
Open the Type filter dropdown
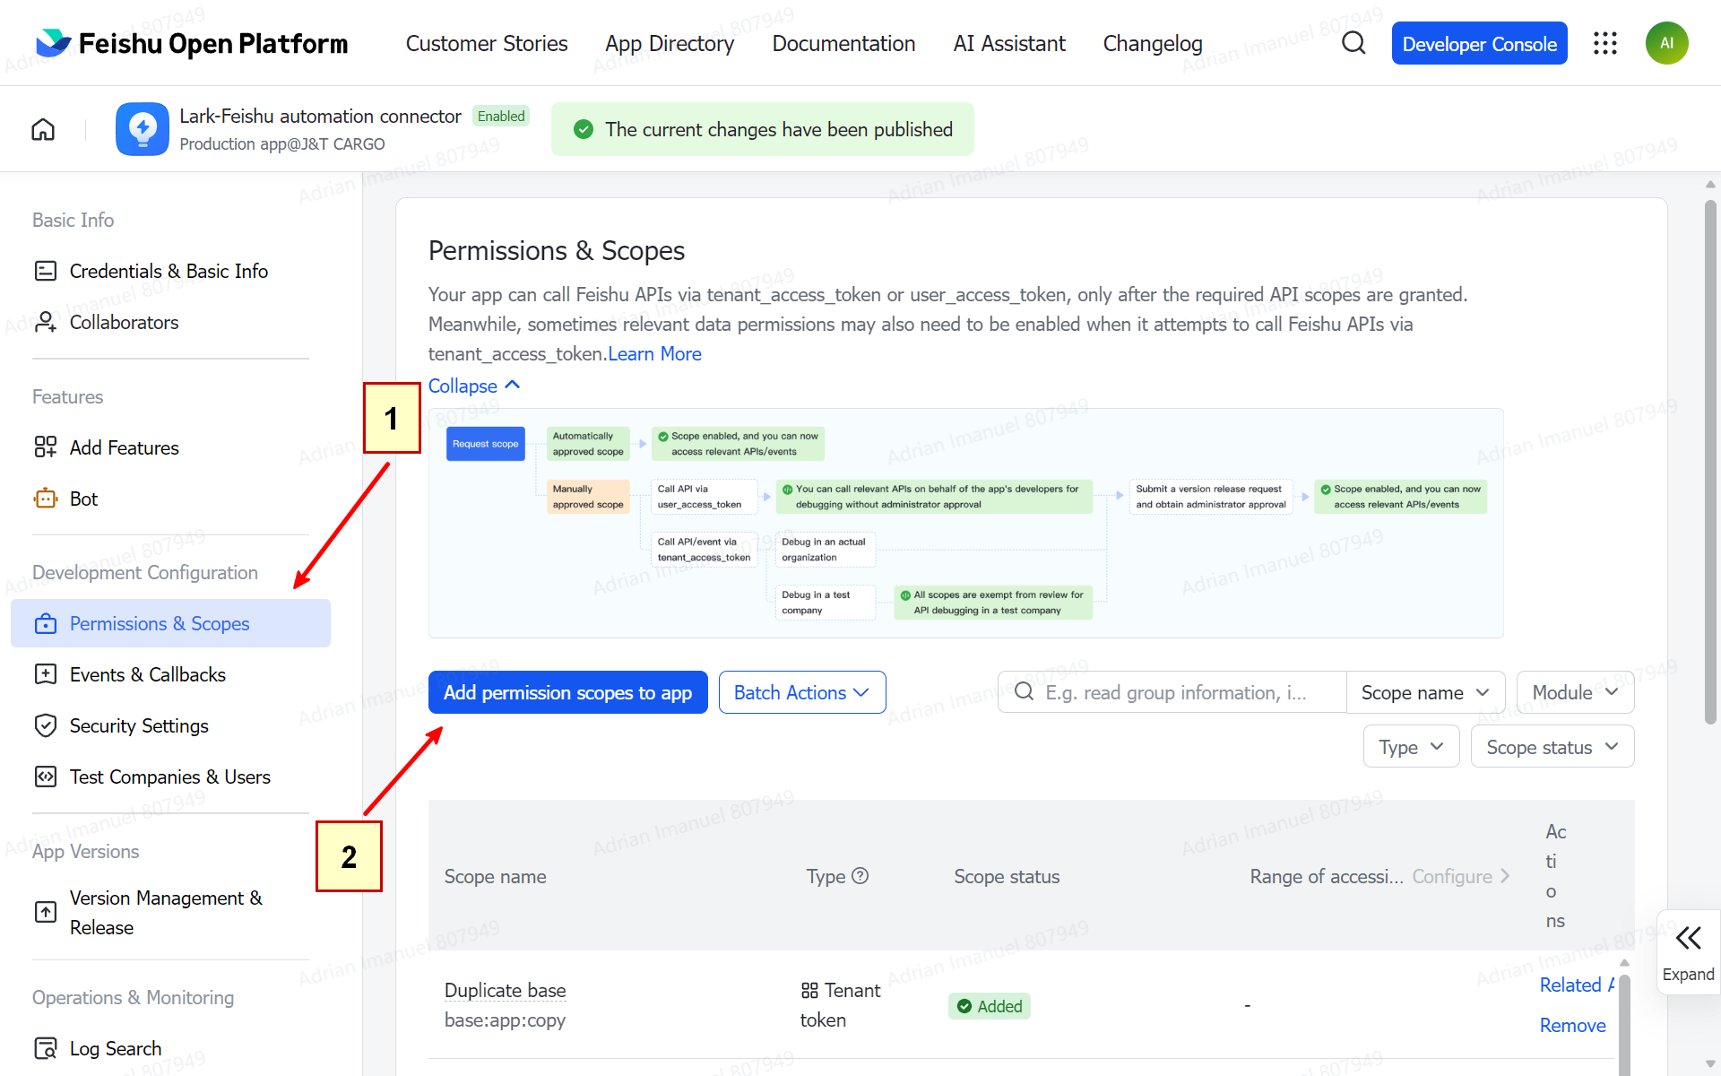coord(1411,747)
